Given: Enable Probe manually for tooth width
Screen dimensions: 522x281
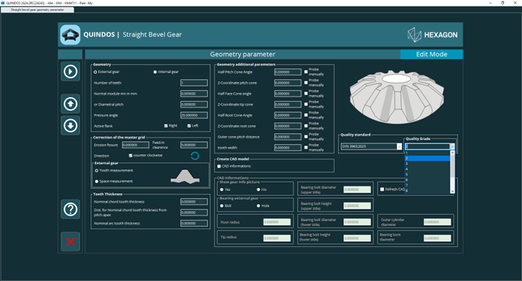Looking at the screenshot, I should coord(306,147).
